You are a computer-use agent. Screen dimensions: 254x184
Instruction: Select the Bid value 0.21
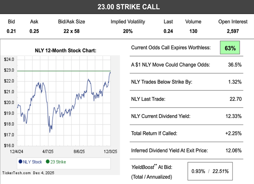tap(11, 31)
